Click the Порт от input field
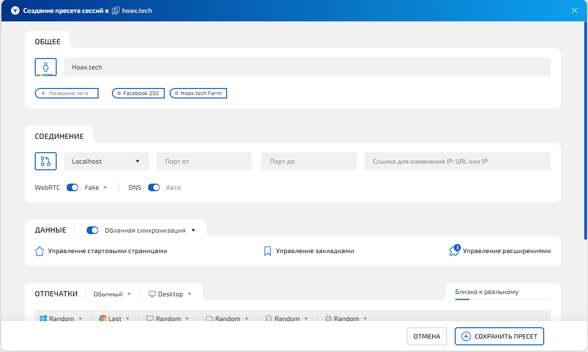The height and width of the screenshot is (352, 588). coord(204,161)
